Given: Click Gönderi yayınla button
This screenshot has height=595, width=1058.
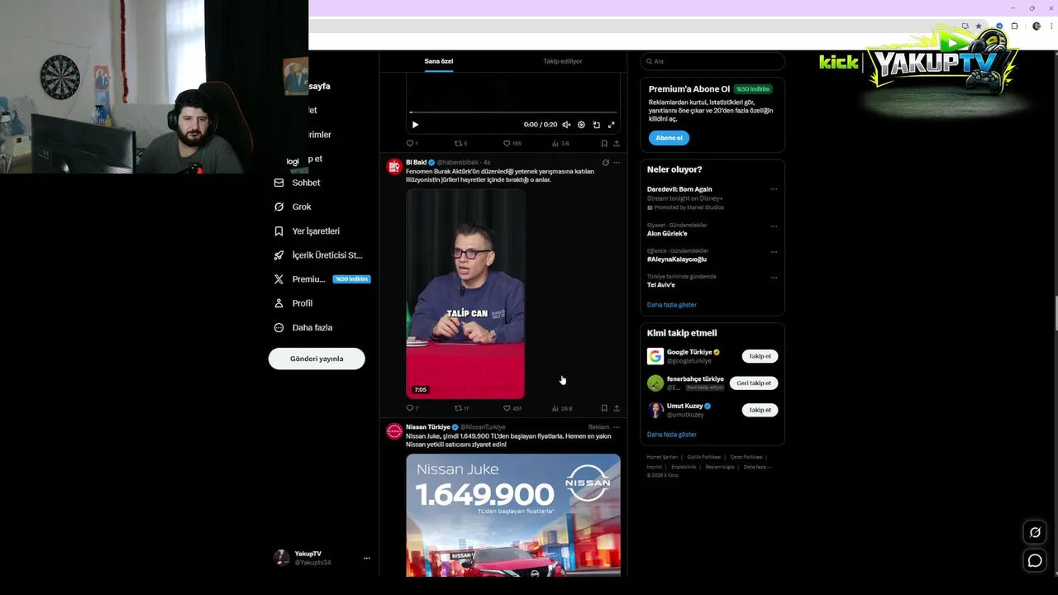Looking at the screenshot, I should pyautogui.click(x=317, y=359).
